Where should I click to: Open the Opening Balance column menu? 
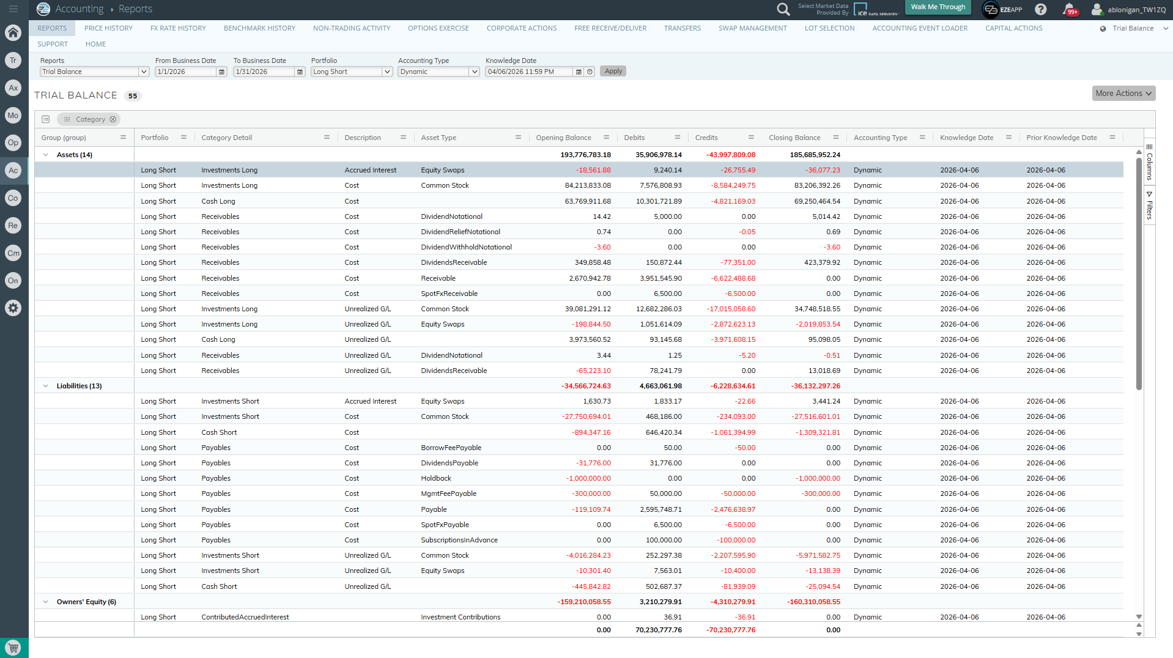(606, 138)
